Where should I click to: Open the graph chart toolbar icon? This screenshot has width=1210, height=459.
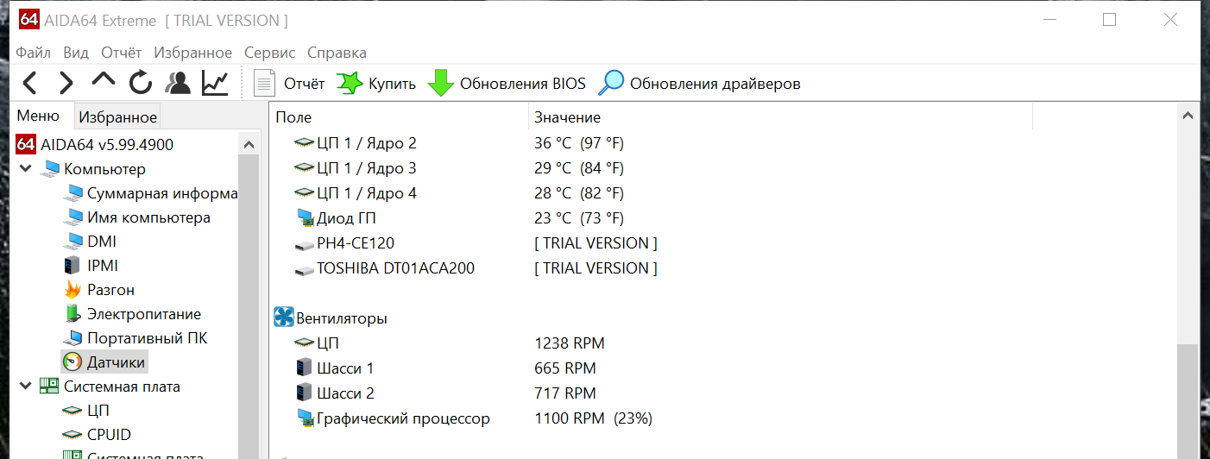pos(215,83)
